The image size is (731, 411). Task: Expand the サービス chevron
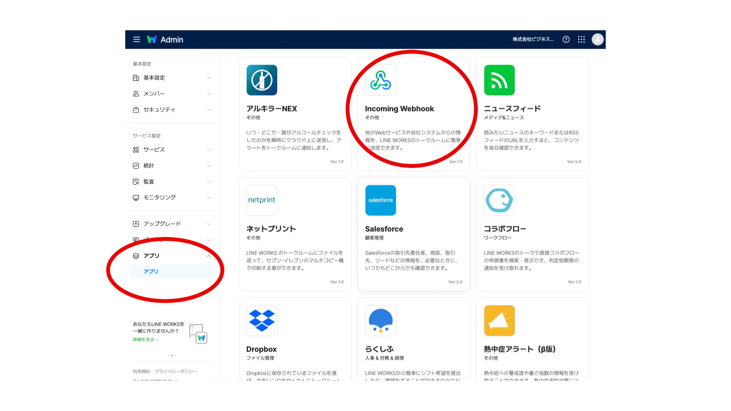click(209, 150)
